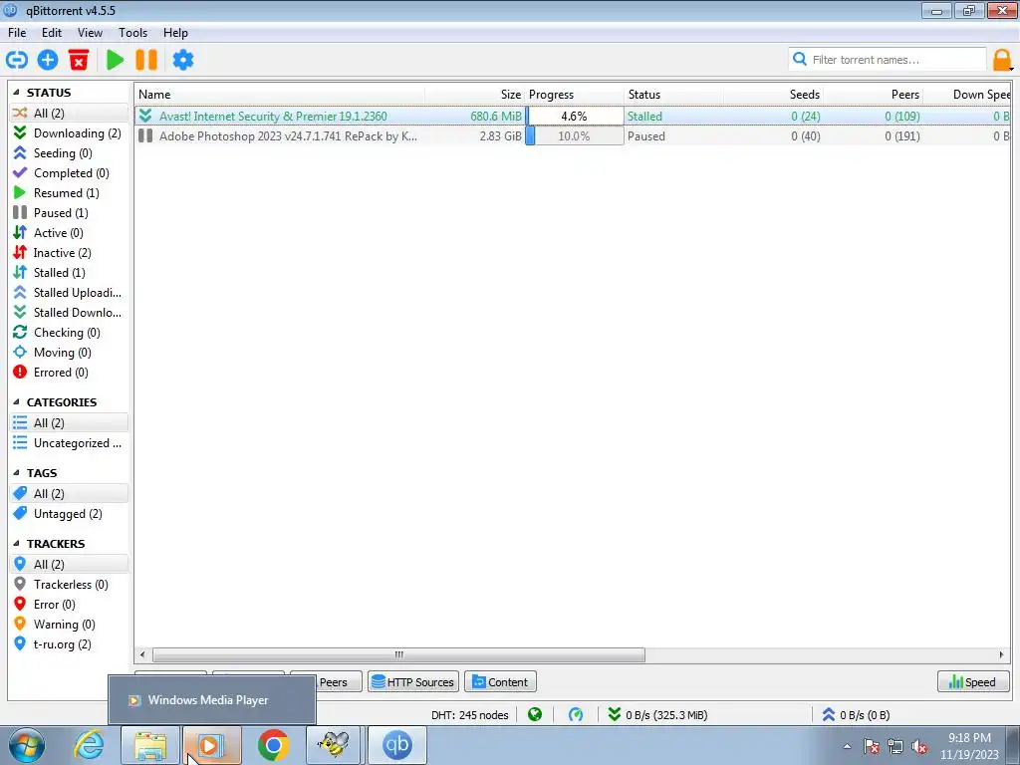Click the connection status globe icon
The image size is (1020, 765).
(x=535, y=715)
